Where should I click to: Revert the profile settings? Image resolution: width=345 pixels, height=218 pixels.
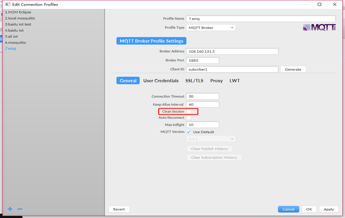(119, 209)
